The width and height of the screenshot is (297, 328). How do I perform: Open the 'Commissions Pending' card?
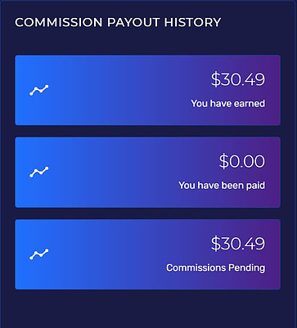click(147, 254)
